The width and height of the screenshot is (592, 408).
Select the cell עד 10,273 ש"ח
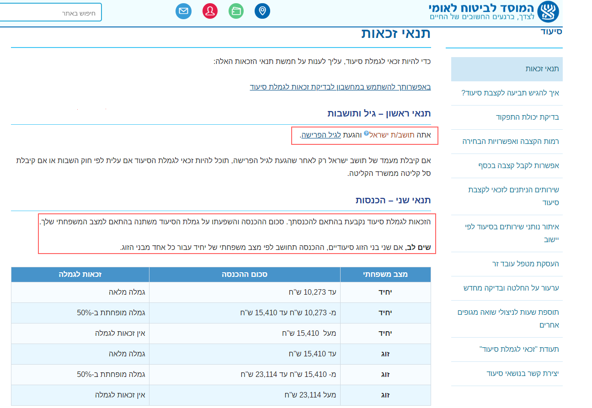(245, 292)
